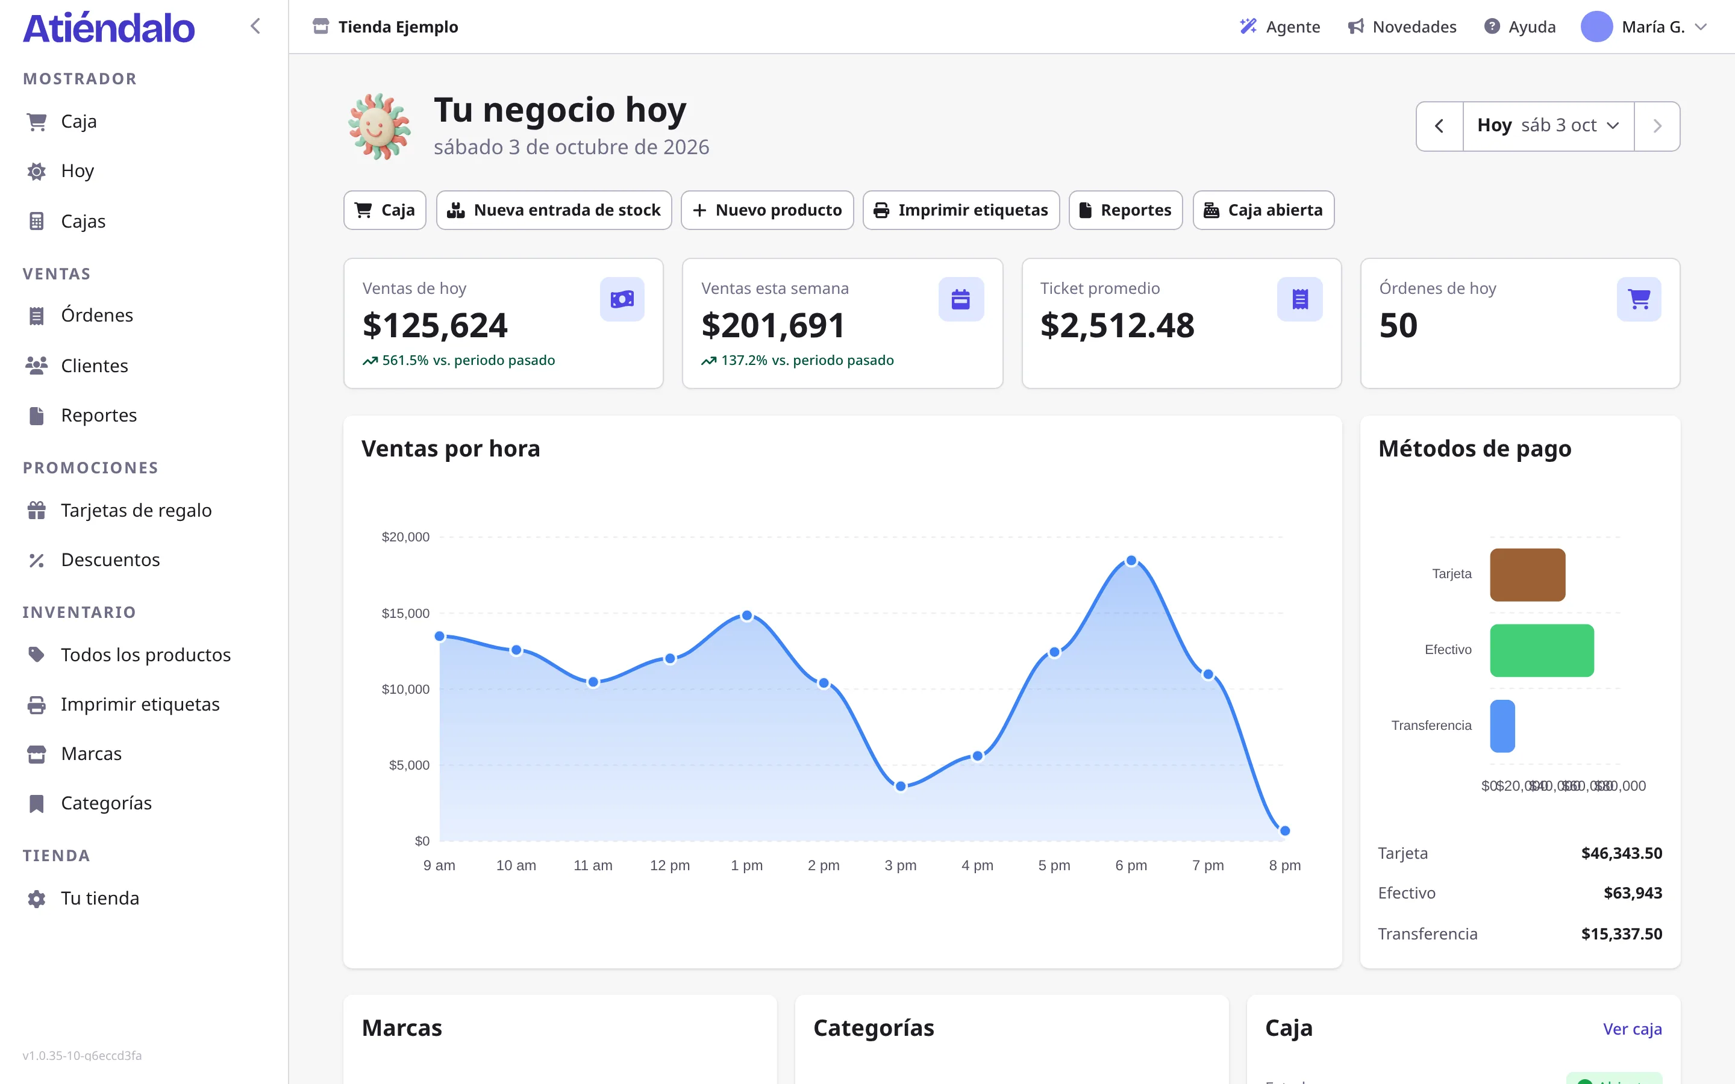Click the Clientes people icon
Viewport: 1735px width, 1084px height.
tap(37, 366)
